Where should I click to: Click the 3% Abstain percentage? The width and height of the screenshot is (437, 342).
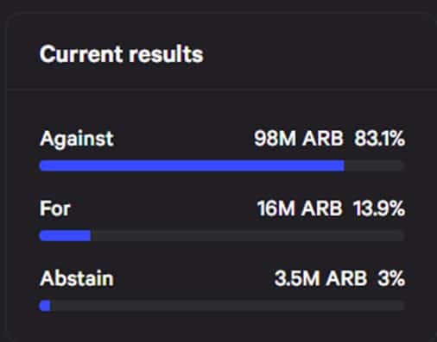[x=391, y=278]
